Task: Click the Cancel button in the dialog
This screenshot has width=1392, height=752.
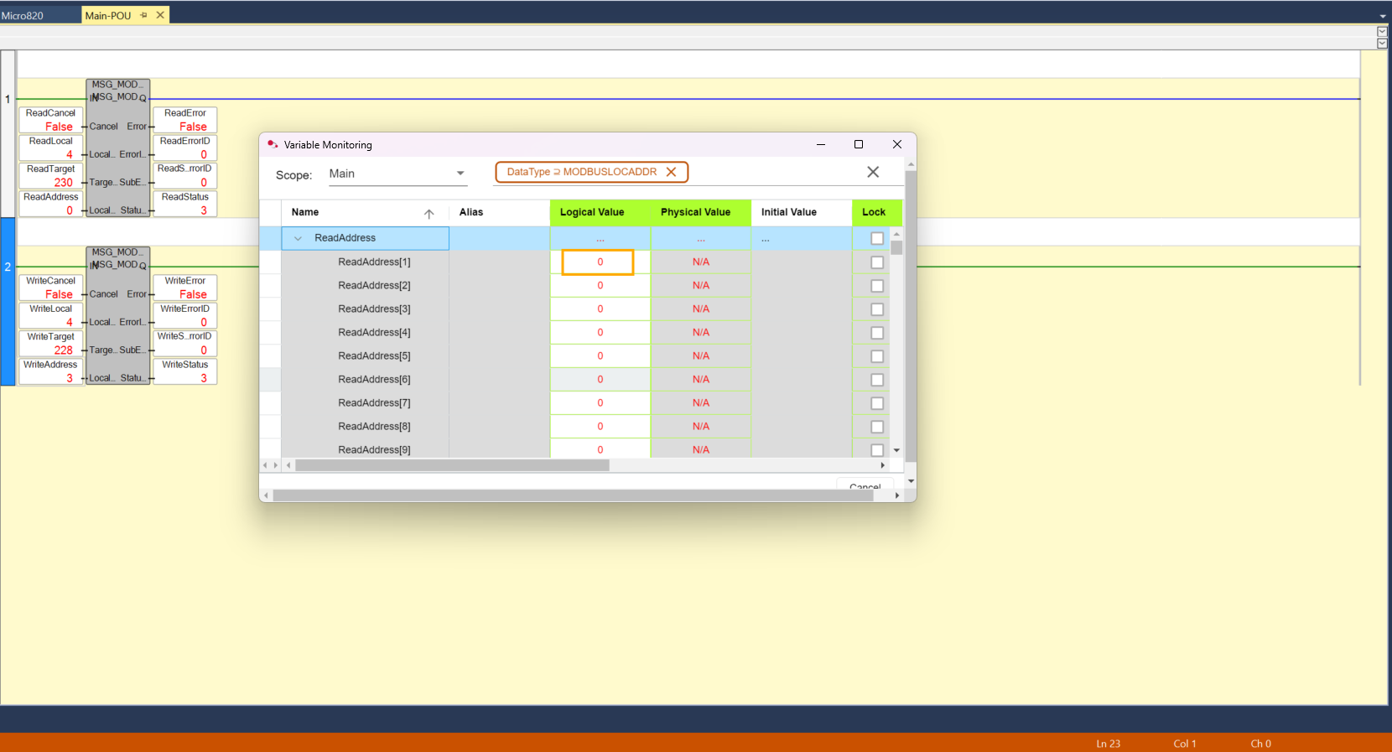Action: pyautogui.click(x=865, y=486)
